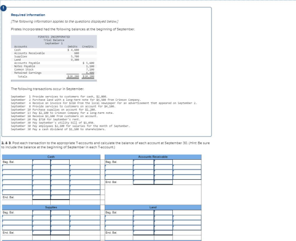Click Accounts Receivable End. Bal. credit field
296x241 pixels.
point(163,182)
